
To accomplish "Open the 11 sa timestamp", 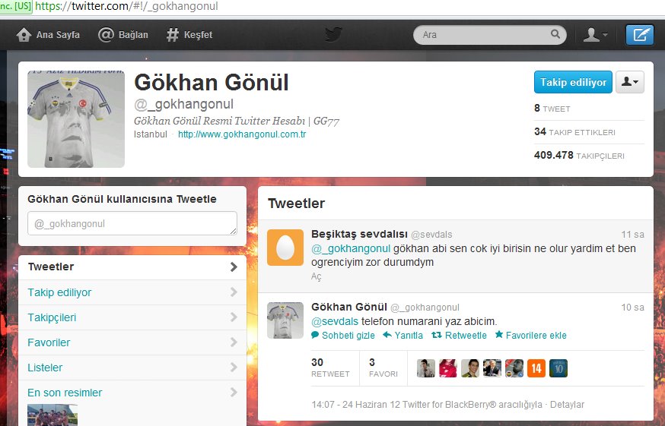I will (632, 234).
